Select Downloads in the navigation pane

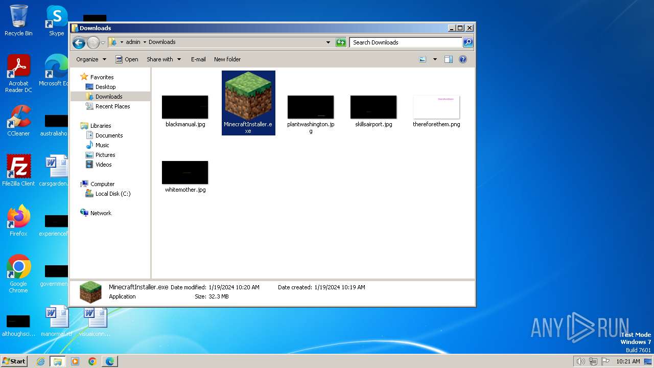[x=108, y=97]
